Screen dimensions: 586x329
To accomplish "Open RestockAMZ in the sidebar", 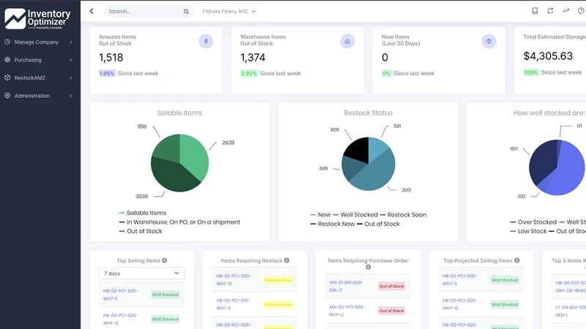I will pos(30,78).
